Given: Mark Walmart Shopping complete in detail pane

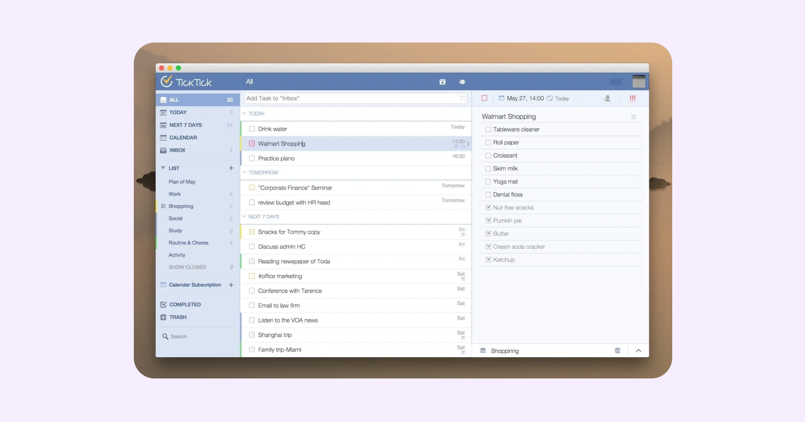Looking at the screenshot, I should click(x=484, y=98).
